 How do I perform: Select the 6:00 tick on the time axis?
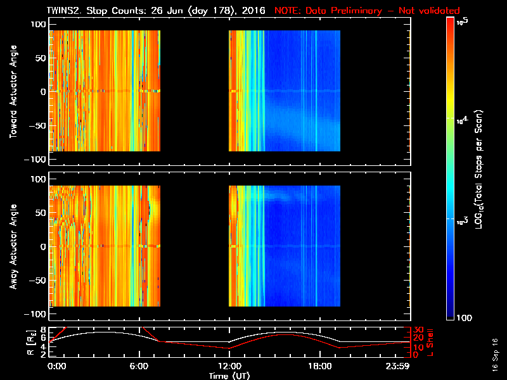coord(139,366)
